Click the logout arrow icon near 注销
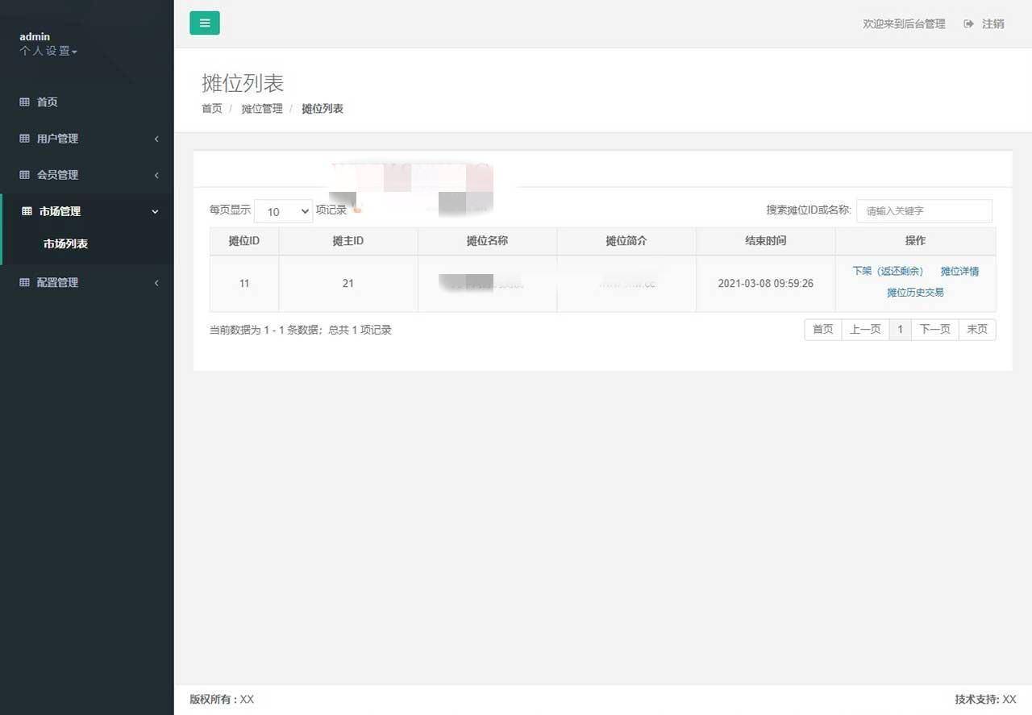Screen dimensions: 1032x715 point(967,23)
